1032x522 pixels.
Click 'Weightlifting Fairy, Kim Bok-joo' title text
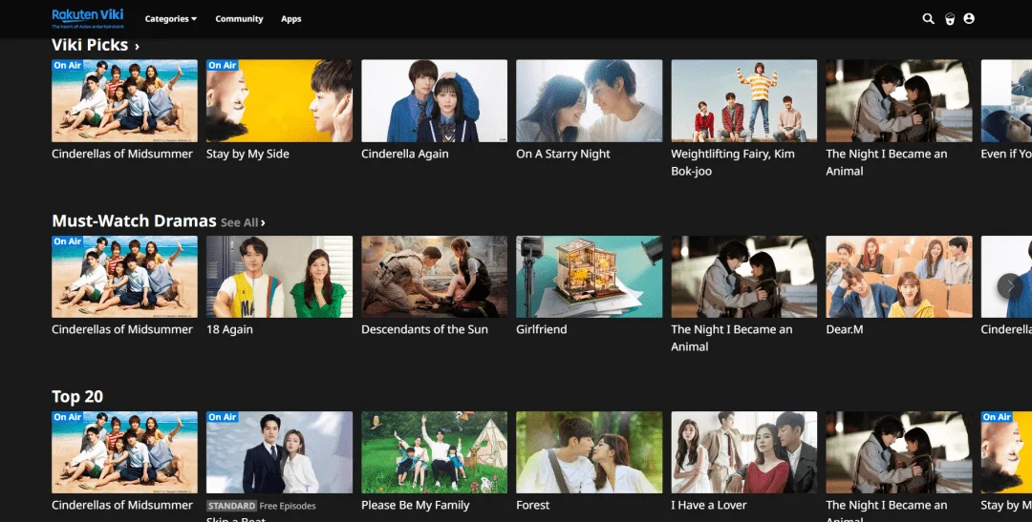(733, 162)
